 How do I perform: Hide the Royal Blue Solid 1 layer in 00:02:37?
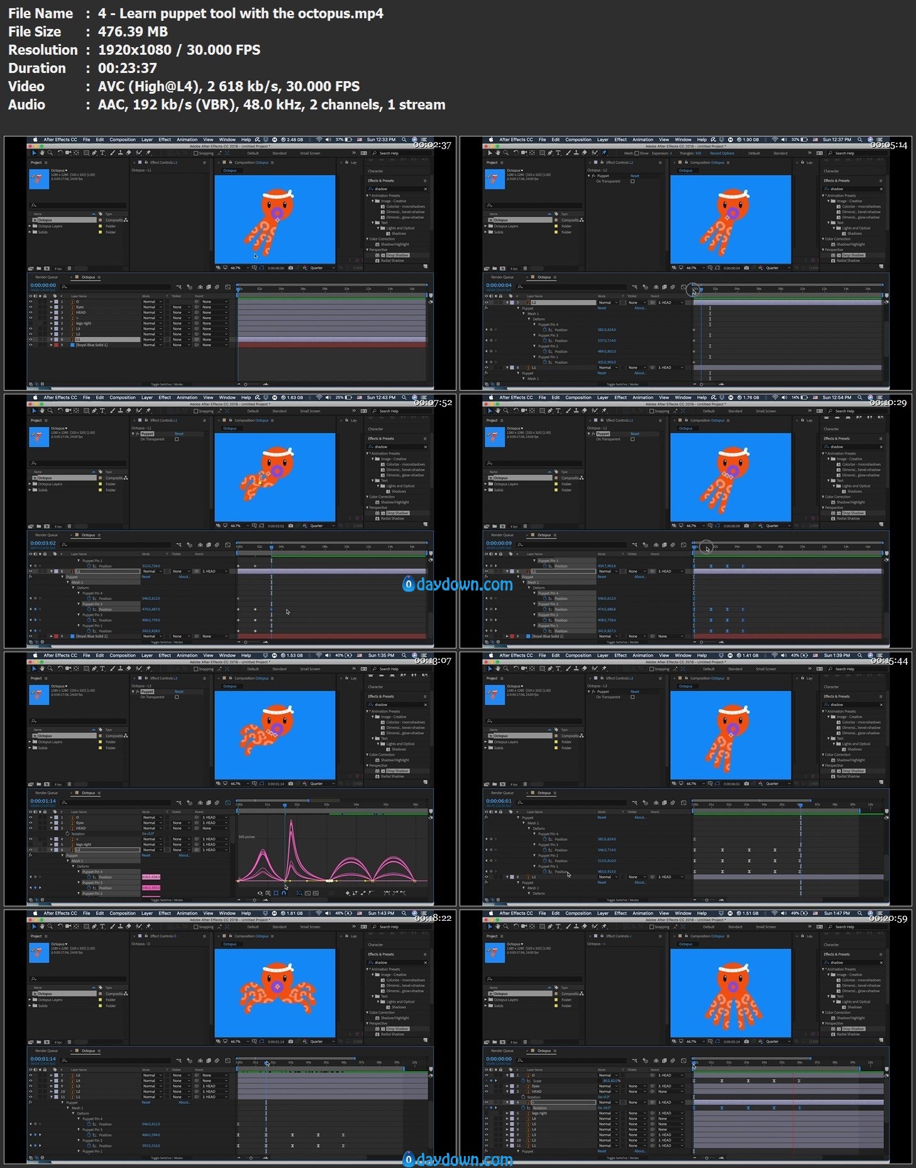[x=30, y=345]
